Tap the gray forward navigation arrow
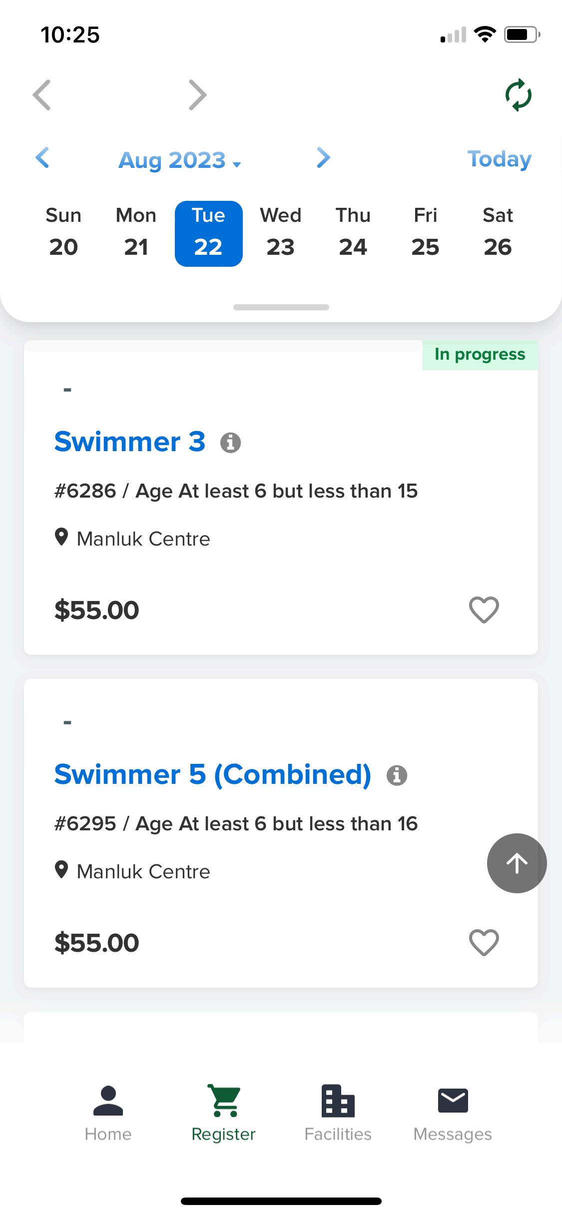 (x=198, y=95)
